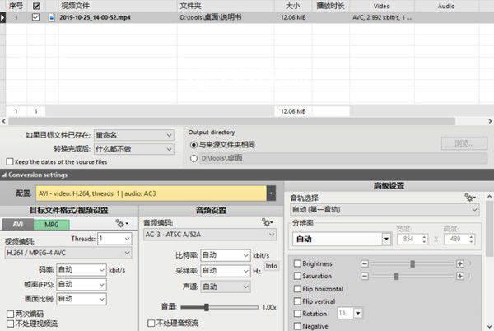Click the Video column header

[x=381, y=6]
